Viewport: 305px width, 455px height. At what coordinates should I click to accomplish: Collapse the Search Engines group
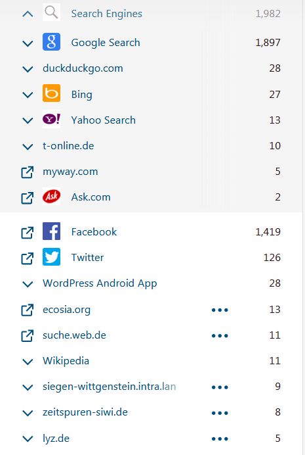click(28, 14)
